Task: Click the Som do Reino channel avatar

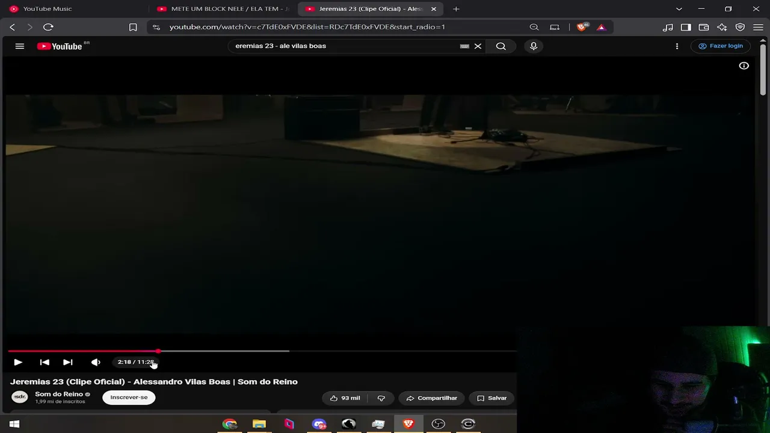Action: click(x=20, y=397)
